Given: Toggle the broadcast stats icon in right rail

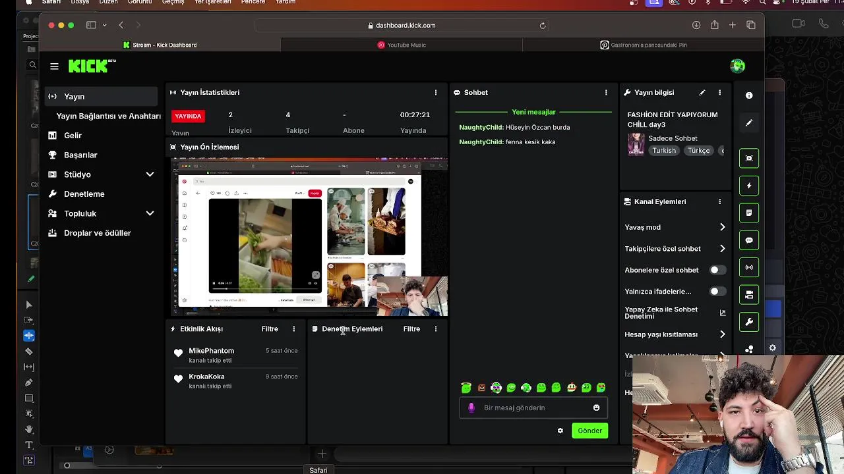Looking at the screenshot, I should point(749,267).
